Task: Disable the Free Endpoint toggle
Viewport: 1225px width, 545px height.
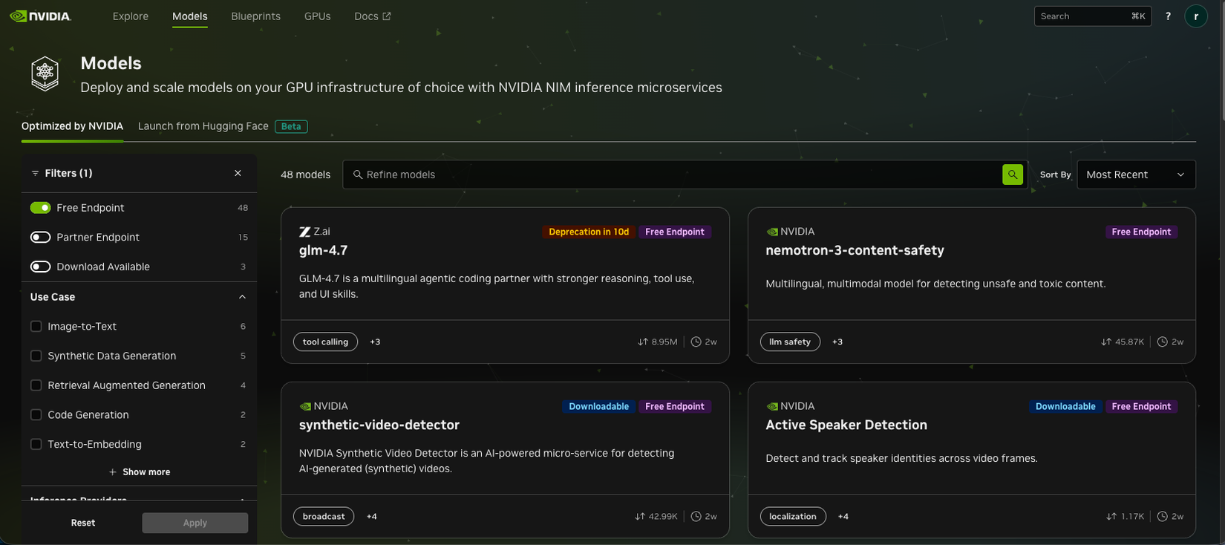Action: (x=40, y=208)
